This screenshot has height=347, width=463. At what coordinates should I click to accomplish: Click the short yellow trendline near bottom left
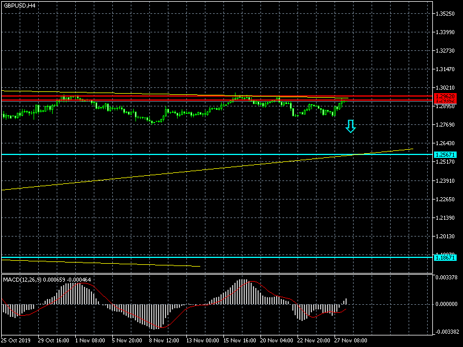click(x=116, y=263)
